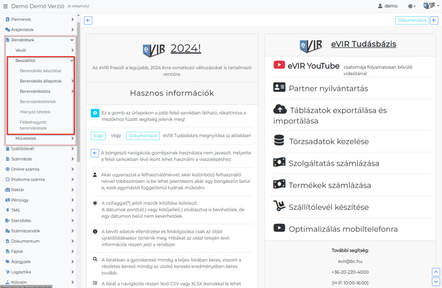Image resolution: width=442 pixels, height=288 pixels.
Task: Click the Raktár warehouse icon
Action: (7, 190)
